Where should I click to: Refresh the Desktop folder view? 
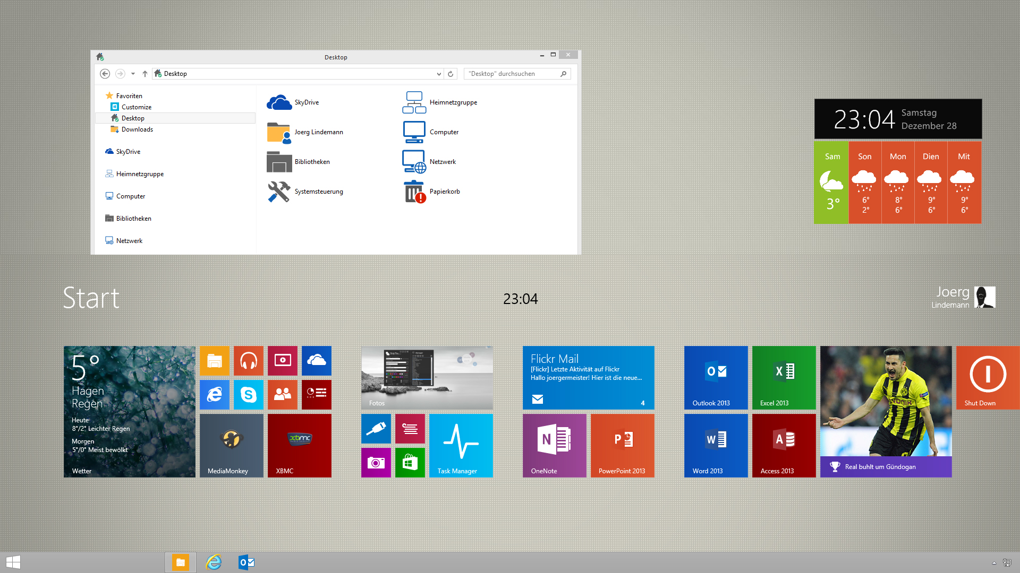(450, 74)
